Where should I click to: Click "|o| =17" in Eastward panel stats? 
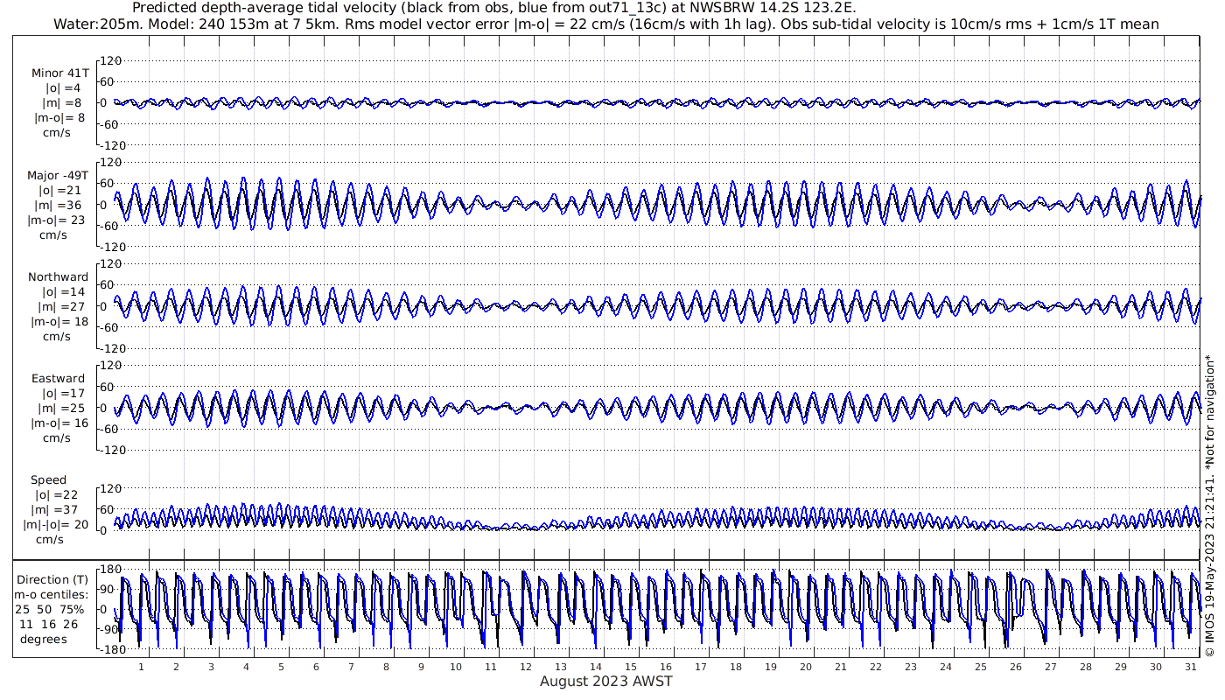(63, 394)
